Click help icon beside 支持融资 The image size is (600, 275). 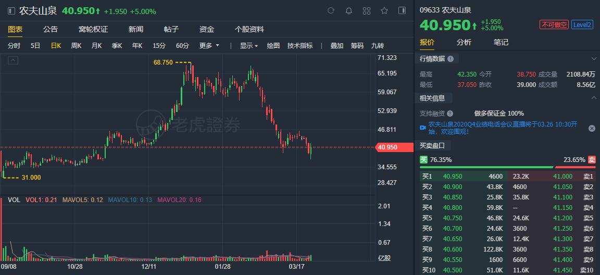[x=449, y=114]
